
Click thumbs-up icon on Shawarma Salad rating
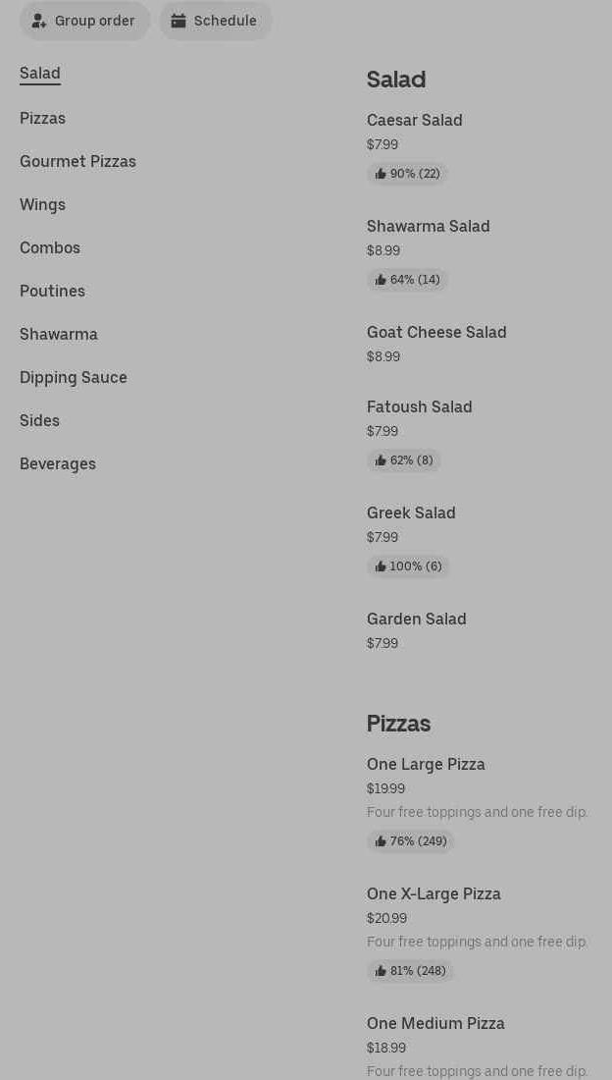(381, 280)
